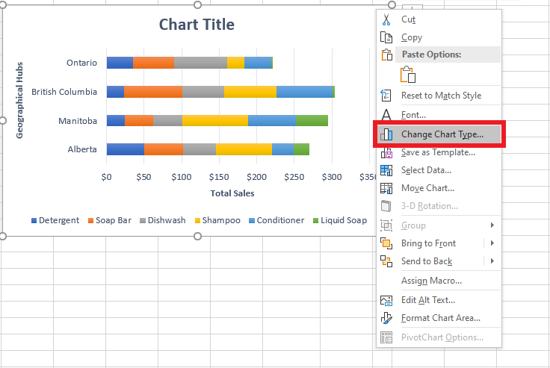Choose Cut from the context menu
Image resolution: width=550 pixels, height=368 pixels.
[439, 19]
